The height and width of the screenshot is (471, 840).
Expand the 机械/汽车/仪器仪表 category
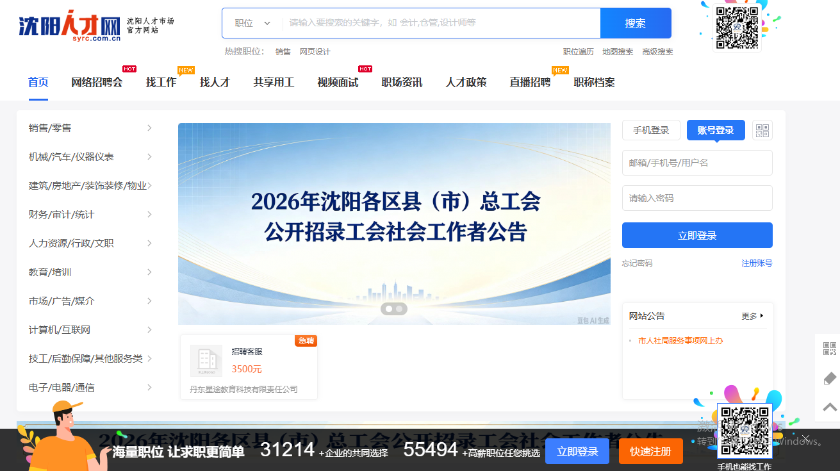[x=90, y=156]
